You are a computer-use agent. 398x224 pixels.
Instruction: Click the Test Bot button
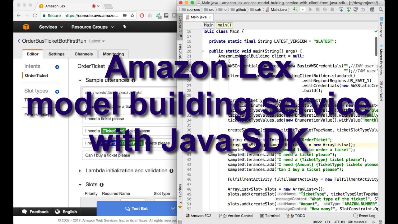(x=136, y=208)
